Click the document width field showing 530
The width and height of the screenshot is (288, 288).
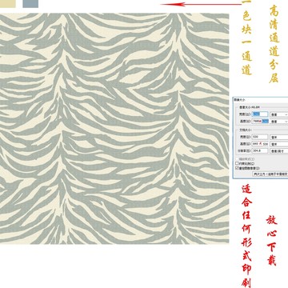click(x=260, y=137)
